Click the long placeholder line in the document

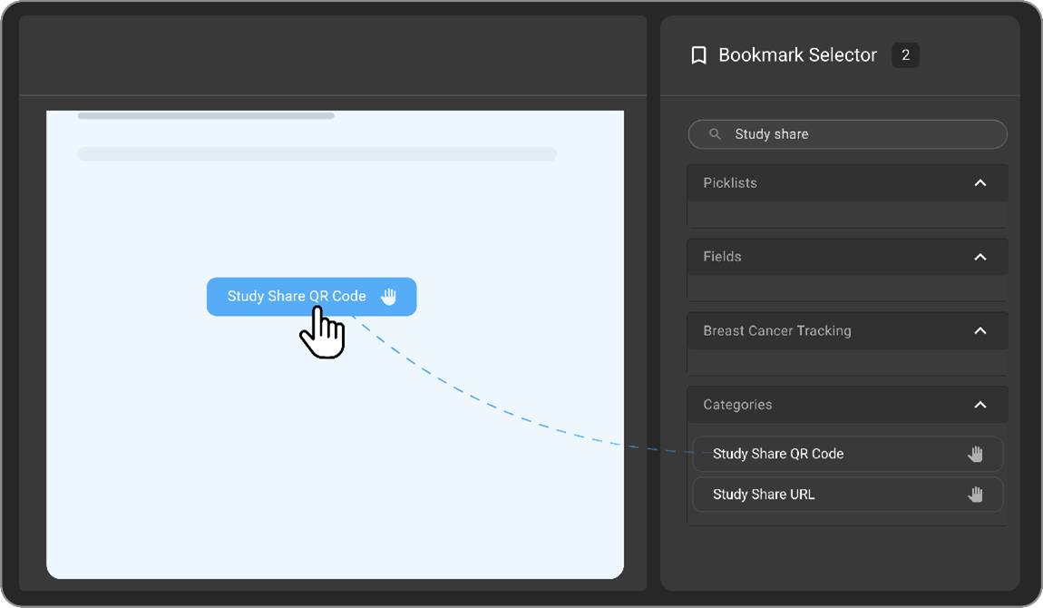(x=317, y=154)
